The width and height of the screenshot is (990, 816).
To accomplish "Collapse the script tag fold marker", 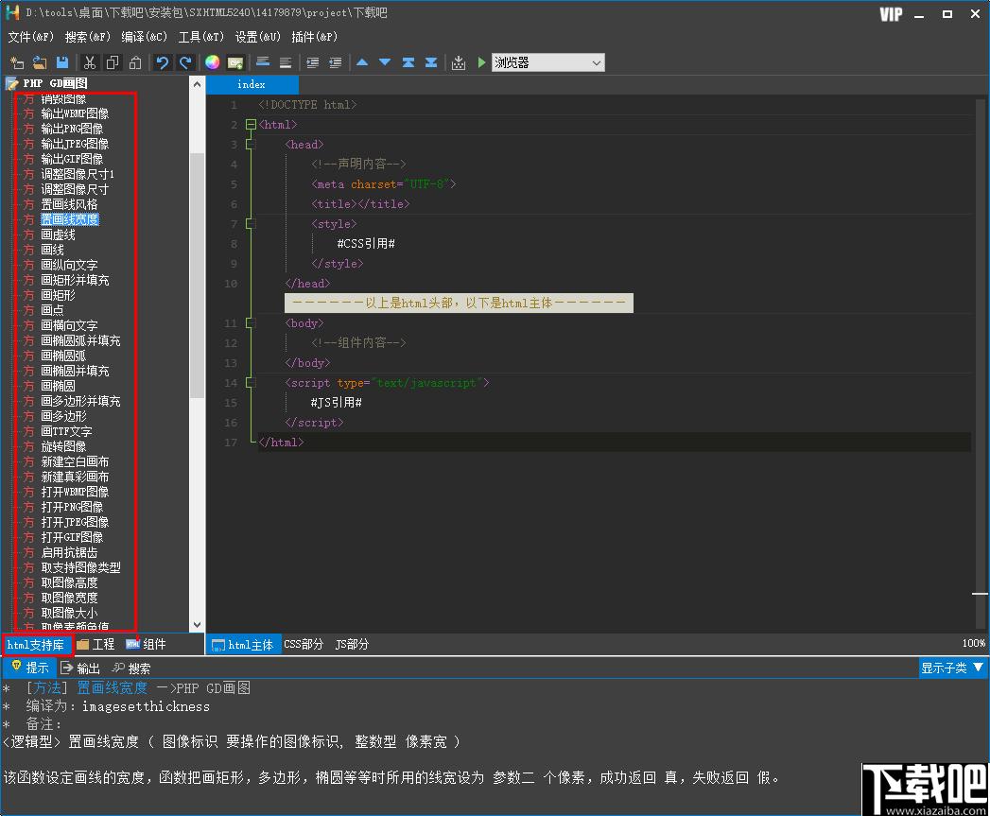I will (x=251, y=383).
